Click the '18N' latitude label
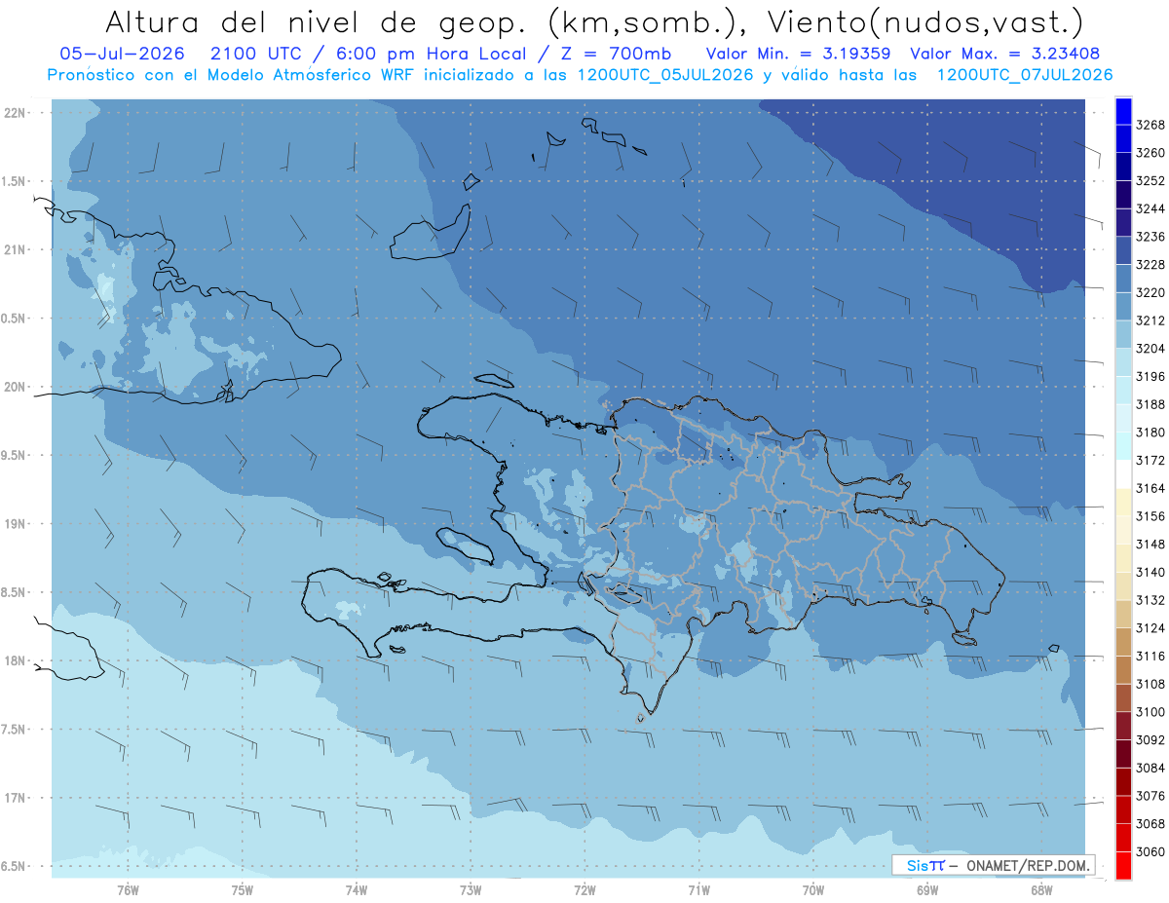1169x903 pixels. [x=17, y=660]
